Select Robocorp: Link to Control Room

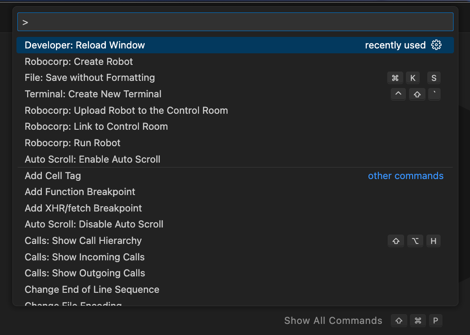(x=235, y=127)
